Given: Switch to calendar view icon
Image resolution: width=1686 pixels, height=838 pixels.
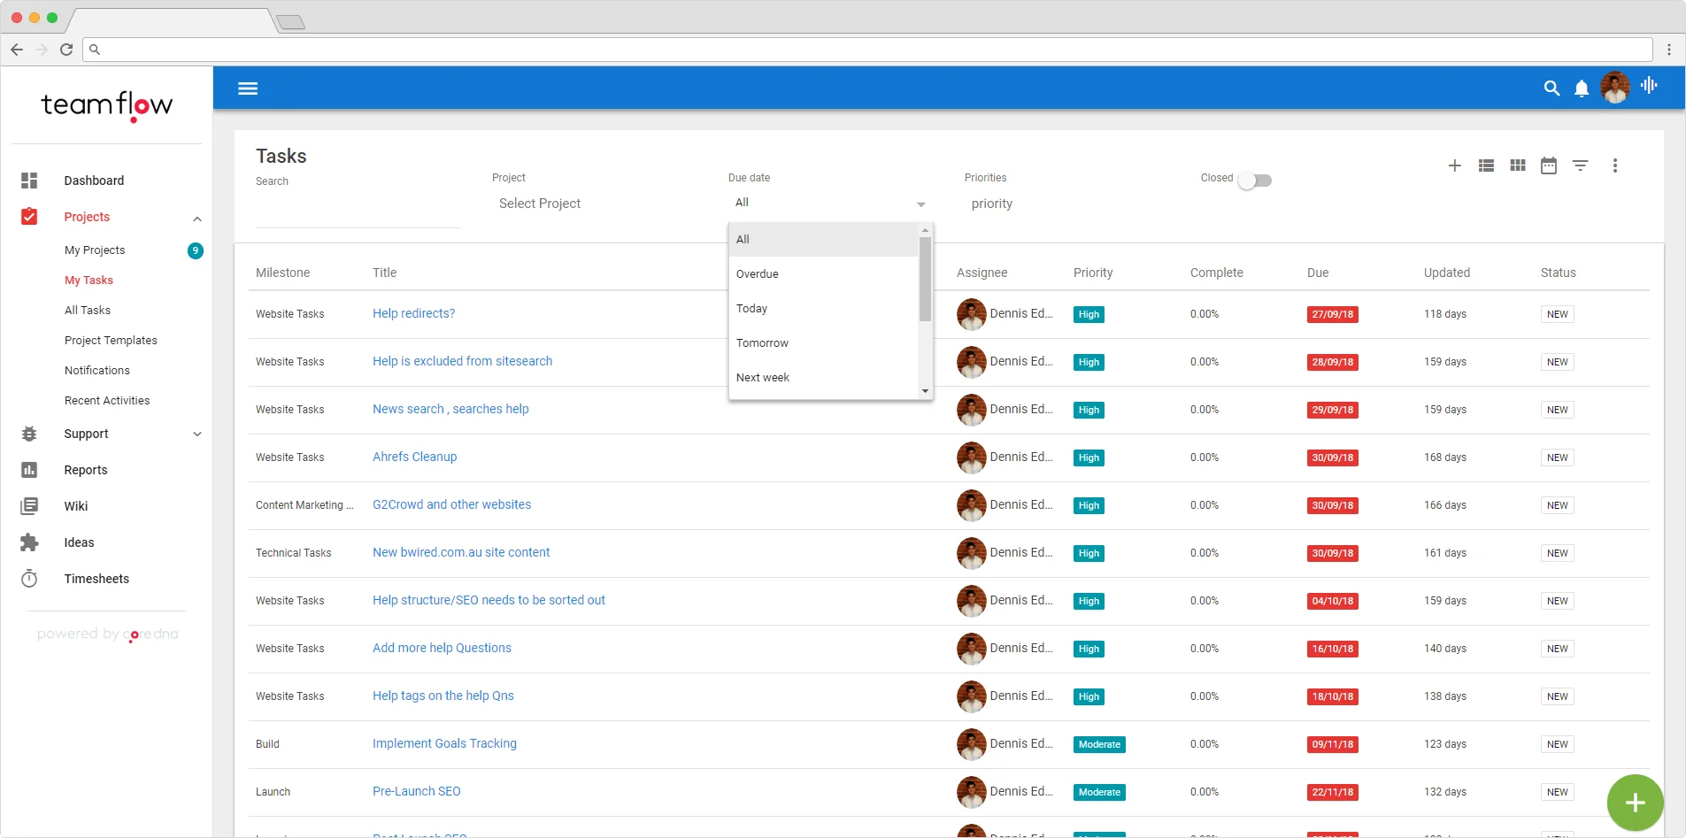Looking at the screenshot, I should click(1549, 165).
